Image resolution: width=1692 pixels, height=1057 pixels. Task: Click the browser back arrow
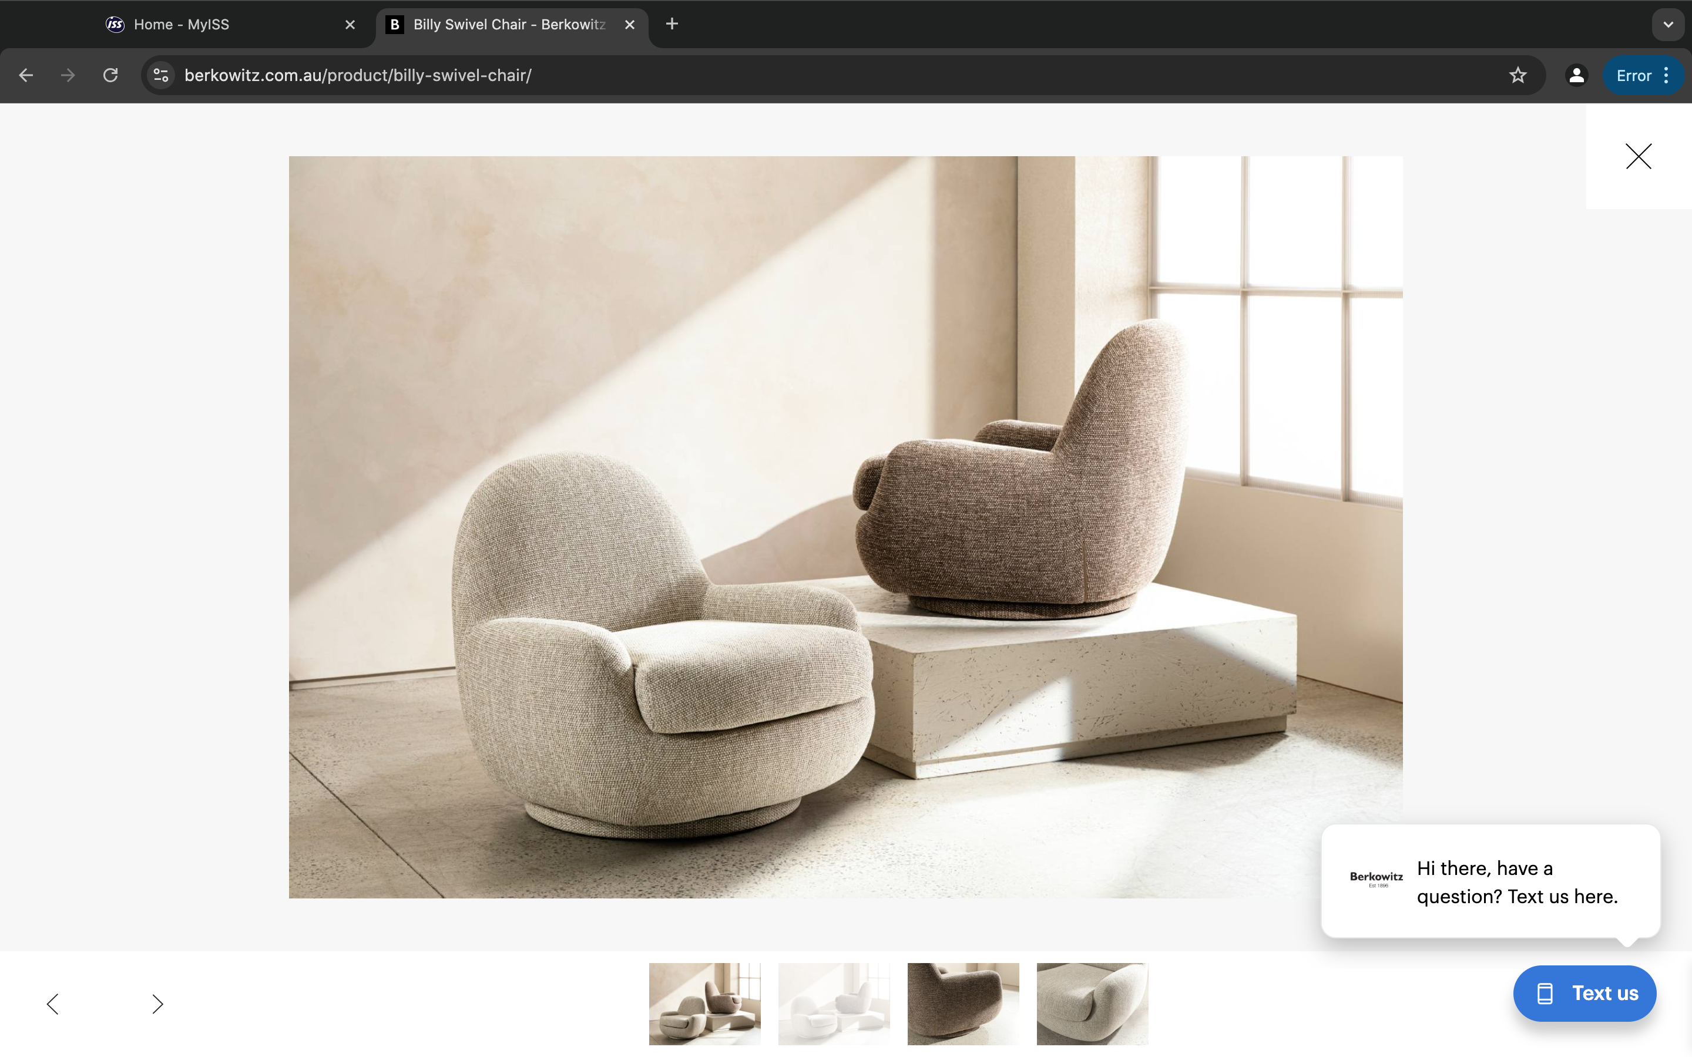click(26, 76)
